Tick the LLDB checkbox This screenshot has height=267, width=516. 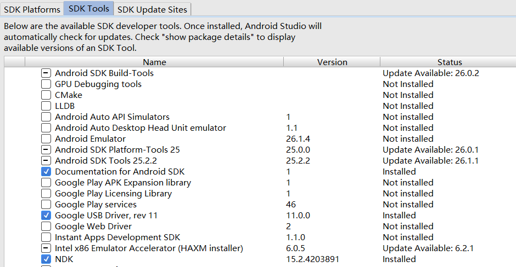[x=46, y=106]
